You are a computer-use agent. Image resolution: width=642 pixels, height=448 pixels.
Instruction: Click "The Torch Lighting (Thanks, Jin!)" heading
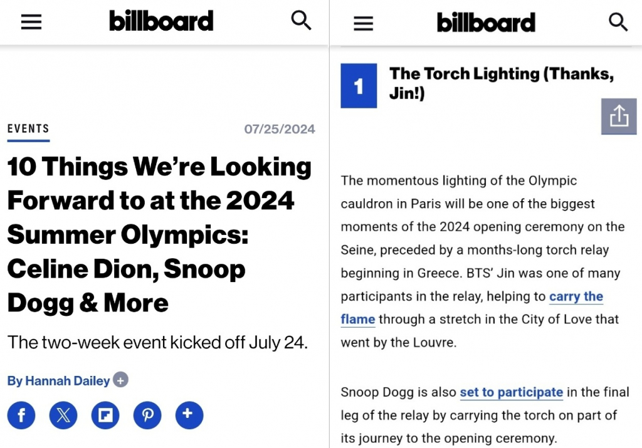tap(501, 83)
